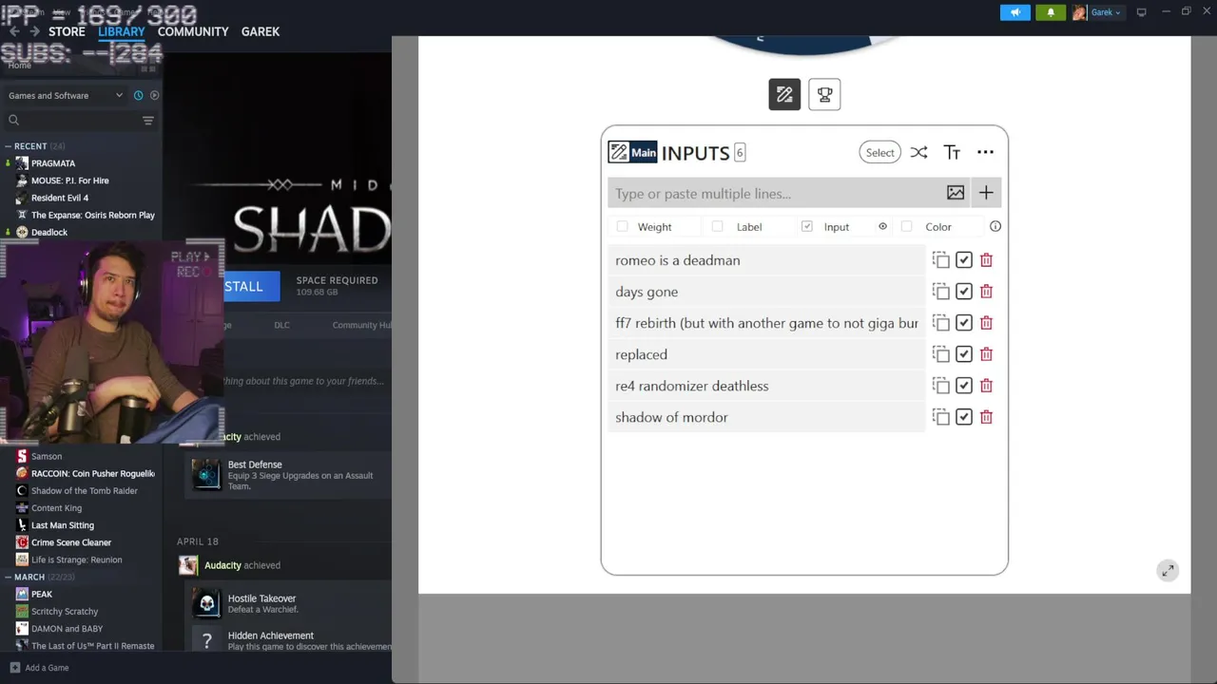1217x684 pixels.
Task: Toggle Steam ready-to-play filter icon
Action: pyautogui.click(x=154, y=95)
